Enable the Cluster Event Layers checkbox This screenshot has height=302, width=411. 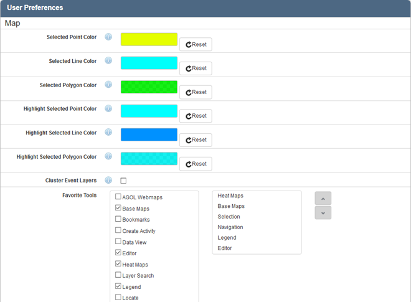123,181
